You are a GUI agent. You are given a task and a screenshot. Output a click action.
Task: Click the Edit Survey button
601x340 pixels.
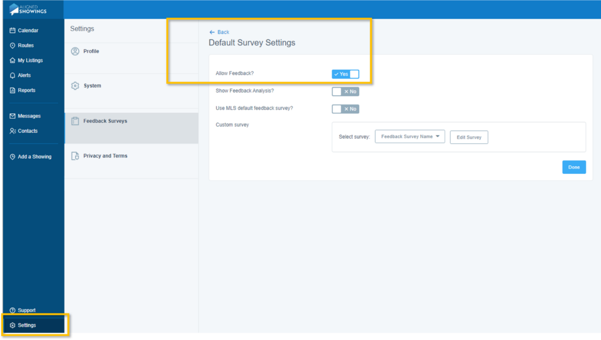coord(469,137)
